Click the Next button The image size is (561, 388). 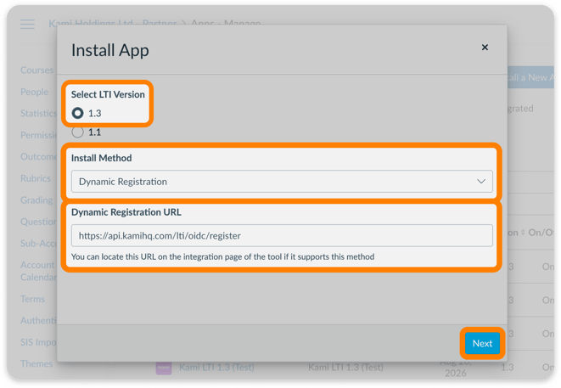point(482,343)
